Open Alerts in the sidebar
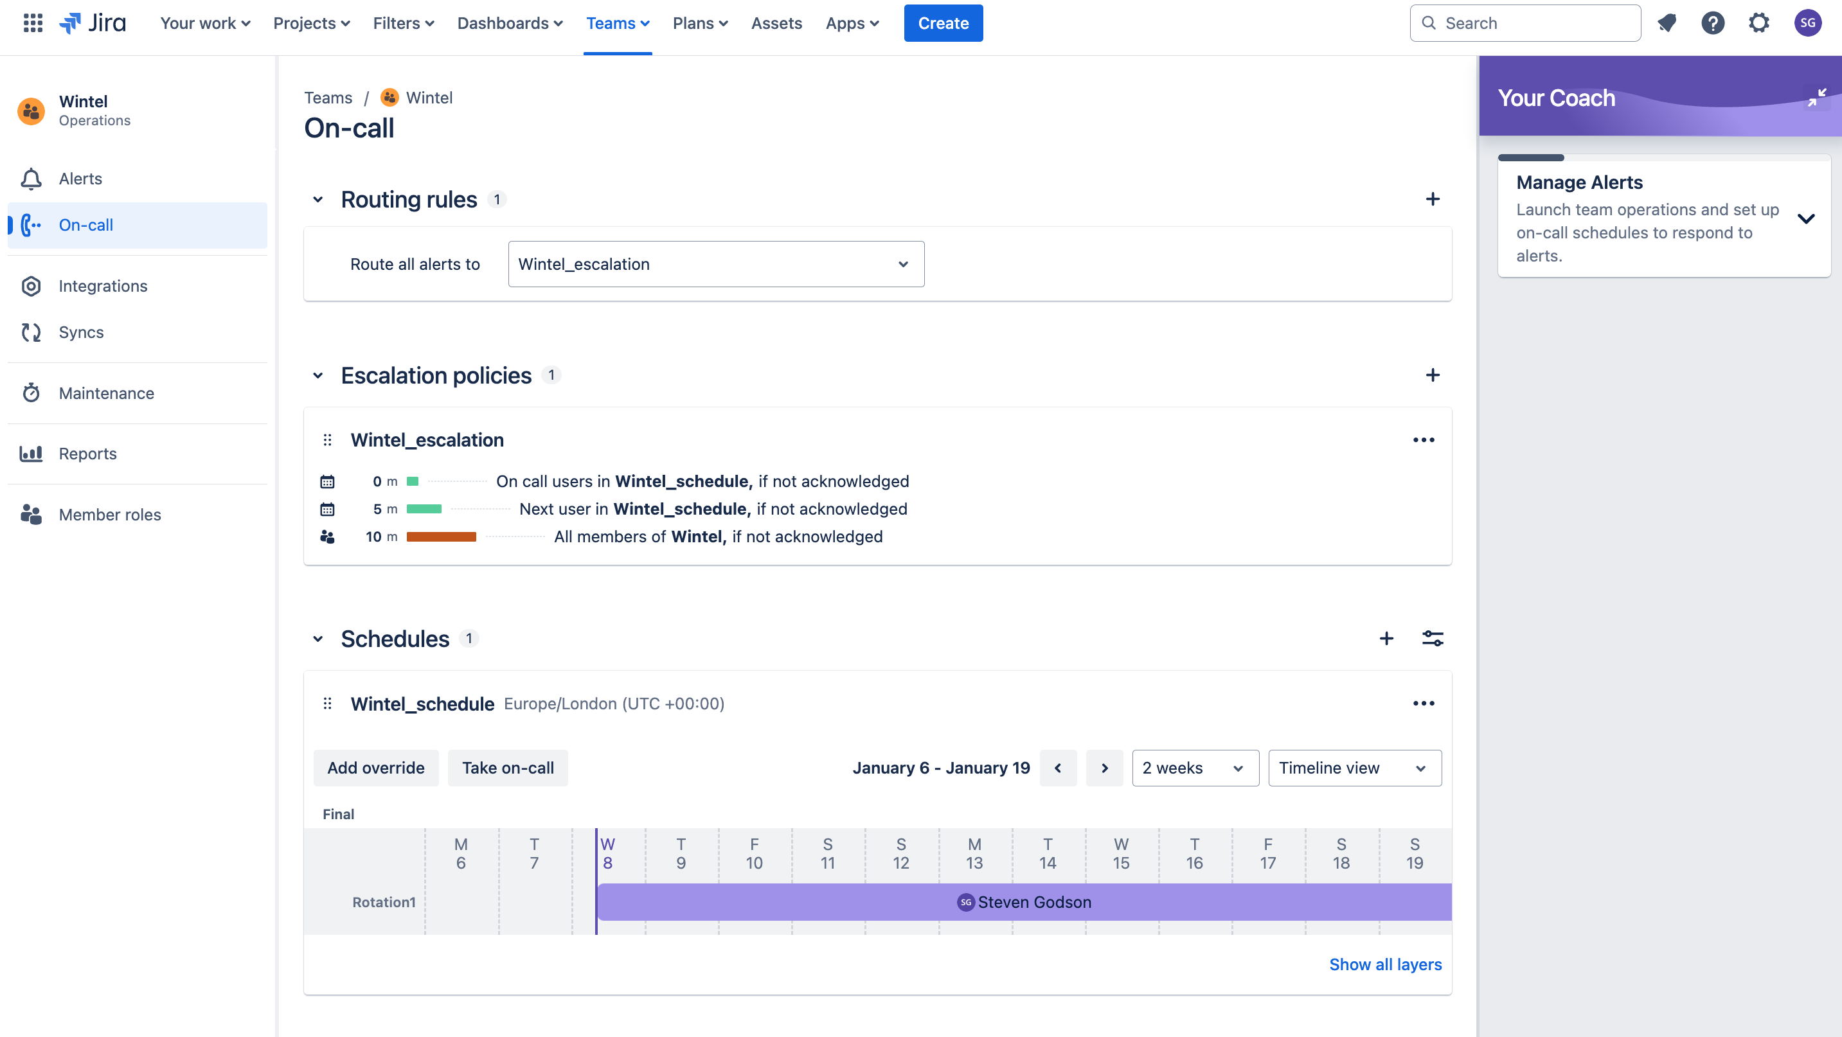1842x1037 pixels. coord(137,179)
